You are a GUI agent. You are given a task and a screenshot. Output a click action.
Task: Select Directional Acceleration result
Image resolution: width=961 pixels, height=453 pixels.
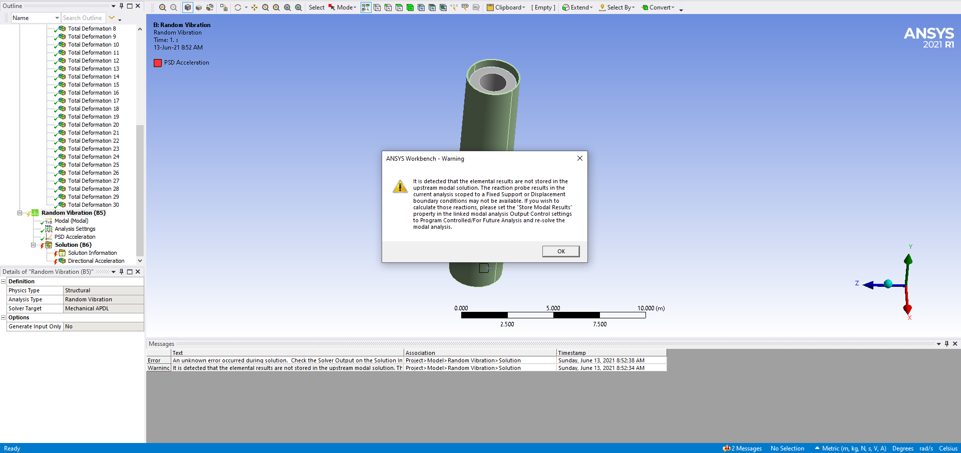[x=96, y=261]
